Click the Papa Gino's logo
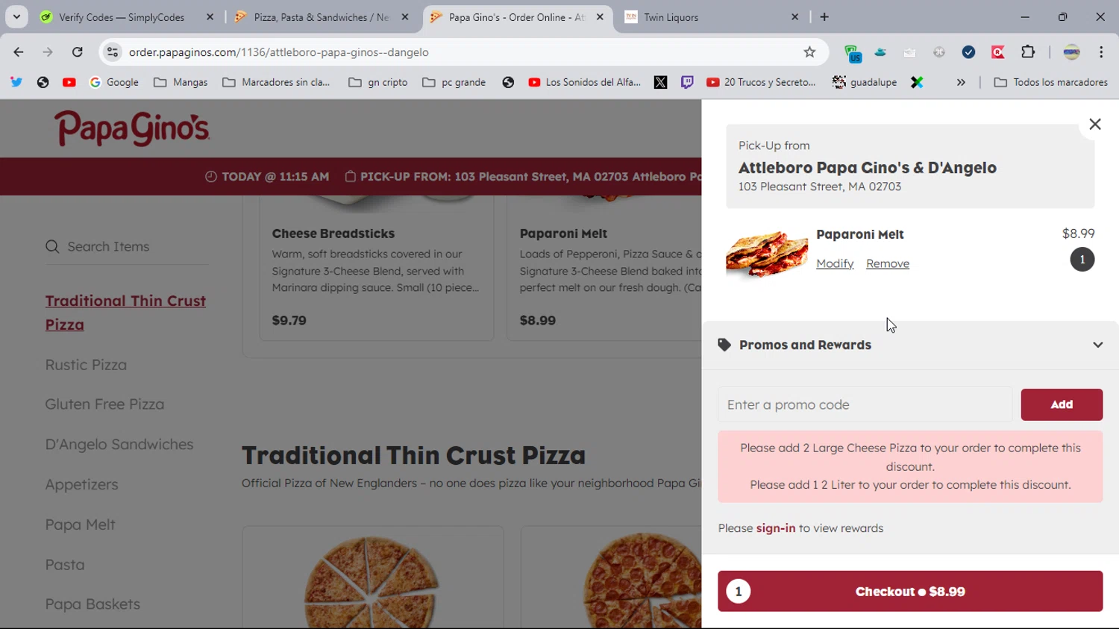This screenshot has height=629, width=1119. 131,129
